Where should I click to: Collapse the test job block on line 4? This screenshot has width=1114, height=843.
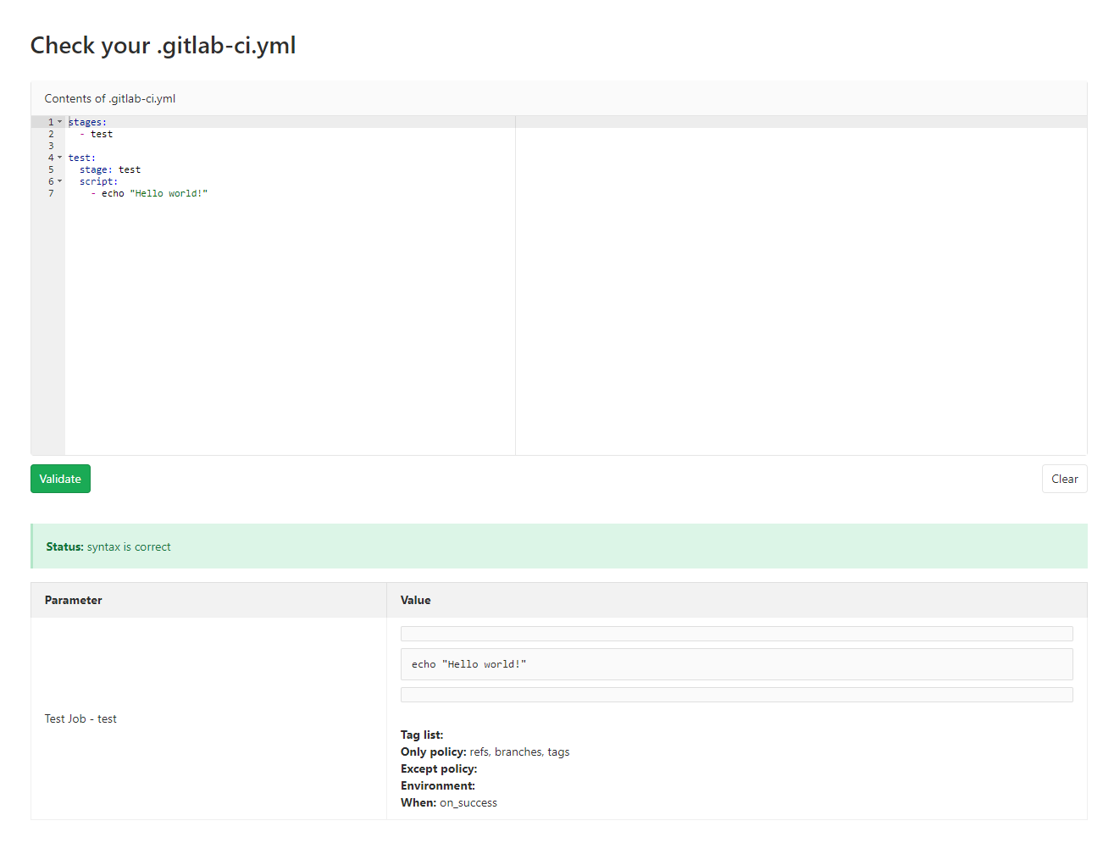tap(59, 158)
